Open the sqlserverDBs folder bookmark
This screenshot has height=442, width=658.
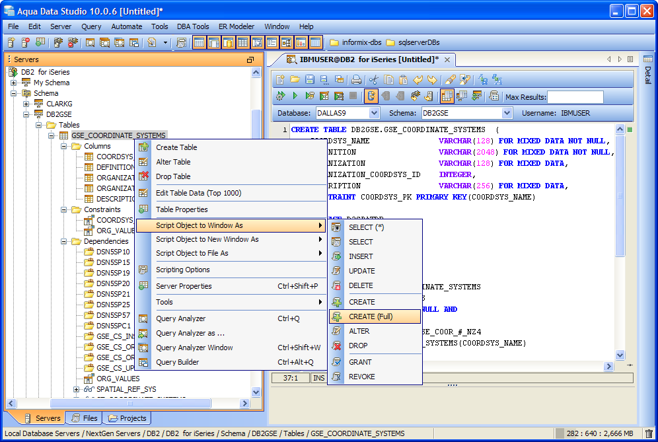click(x=413, y=42)
